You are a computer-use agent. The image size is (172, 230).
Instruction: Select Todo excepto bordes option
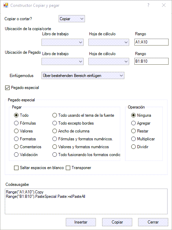point(54,123)
